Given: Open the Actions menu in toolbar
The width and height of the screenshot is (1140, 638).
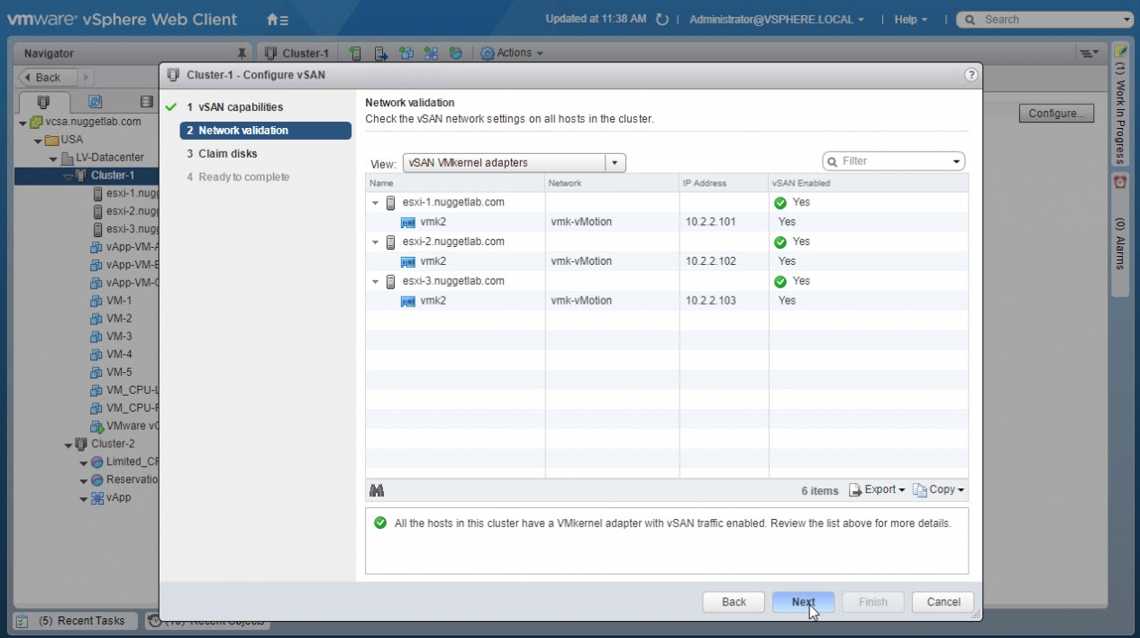Looking at the screenshot, I should click(512, 53).
